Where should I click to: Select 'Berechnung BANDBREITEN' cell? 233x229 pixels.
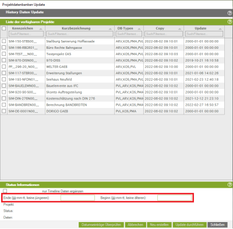(x=66, y=105)
